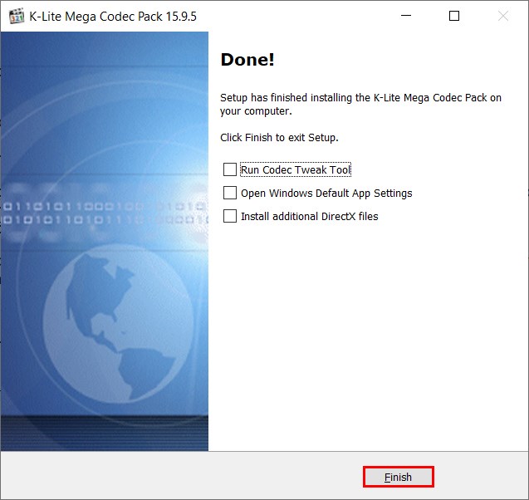529x500 pixels.
Task: Tick Install additional DirectX files
Action: (230, 216)
